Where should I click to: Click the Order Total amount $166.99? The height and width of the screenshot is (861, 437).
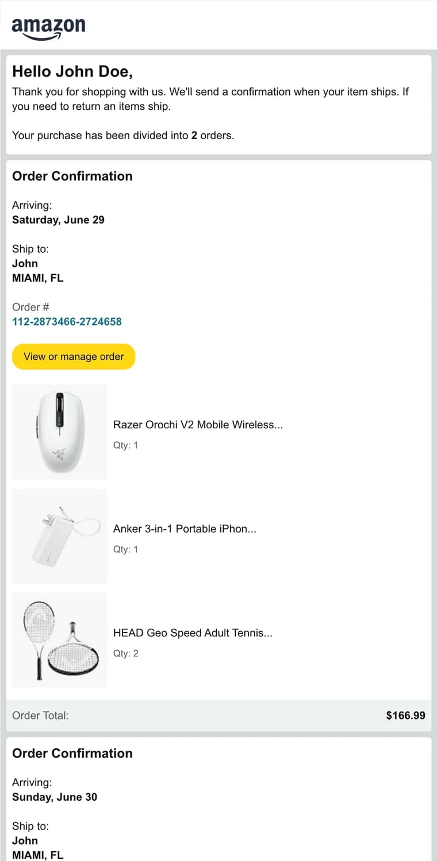pos(405,715)
